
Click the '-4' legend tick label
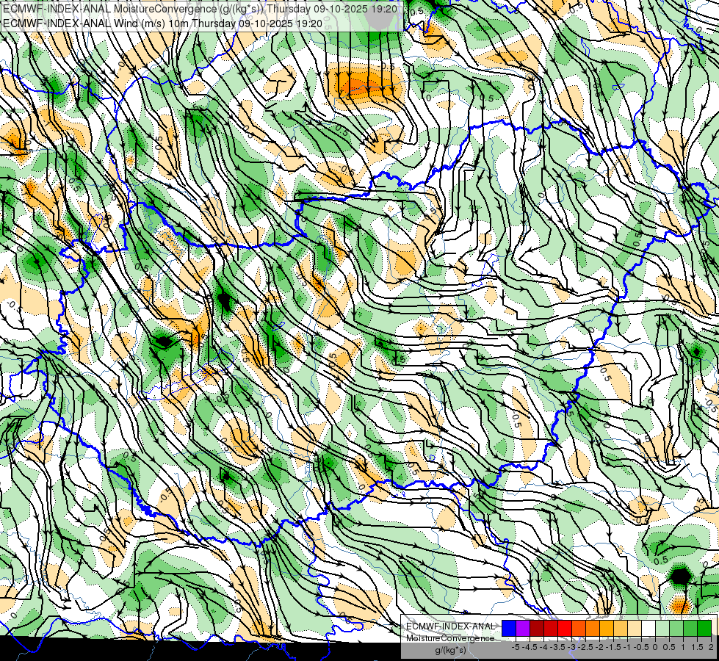coord(543,647)
